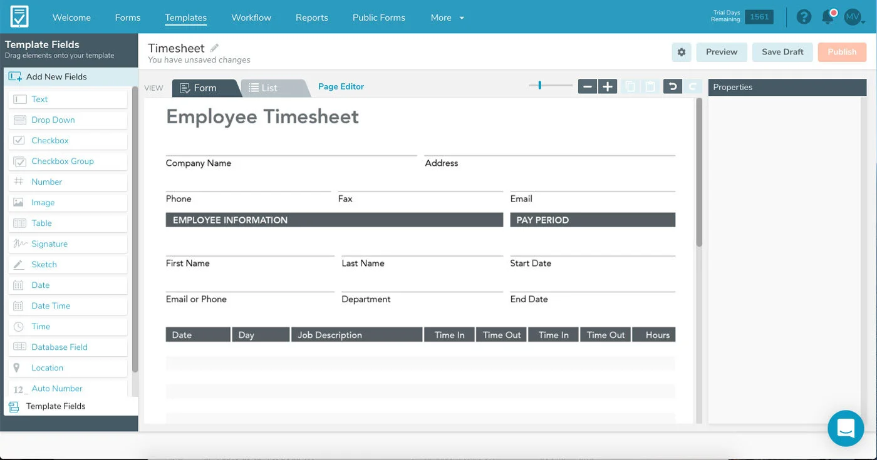The height and width of the screenshot is (460, 877).
Task: Adjust the zoom level slider
Action: (x=540, y=86)
